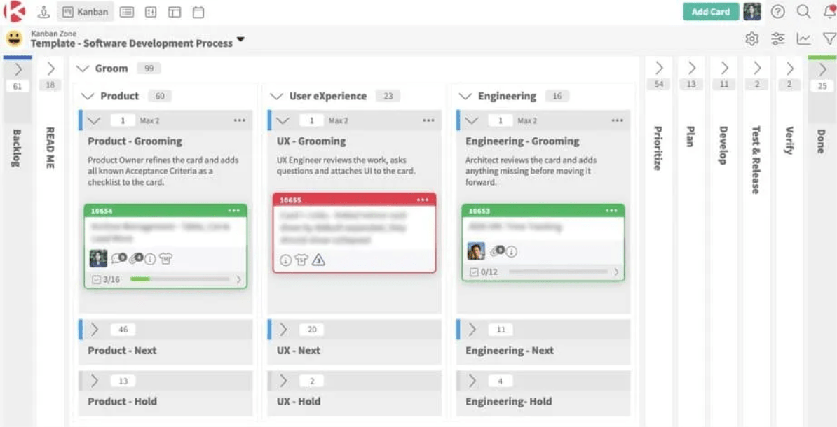Collapse the Groom column group
The height and width of the screenshot is (427, 837).
83,69
